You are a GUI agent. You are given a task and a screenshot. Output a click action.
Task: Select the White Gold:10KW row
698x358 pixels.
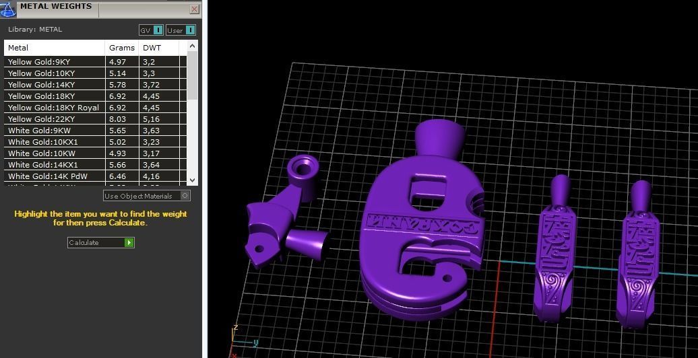(95, 153)
